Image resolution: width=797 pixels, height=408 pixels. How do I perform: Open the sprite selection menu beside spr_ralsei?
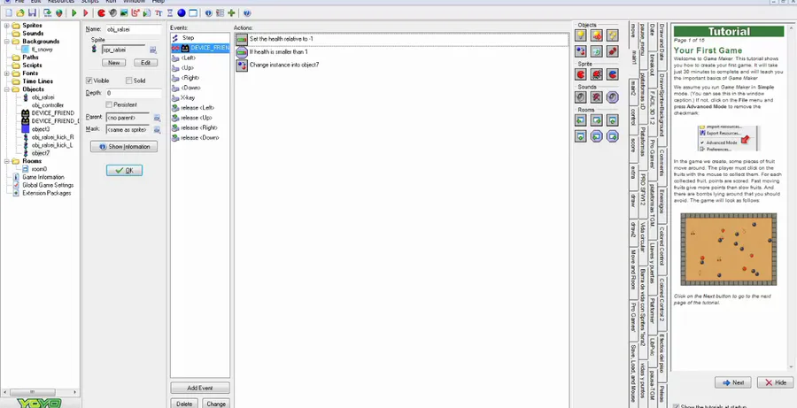[152, 50]
